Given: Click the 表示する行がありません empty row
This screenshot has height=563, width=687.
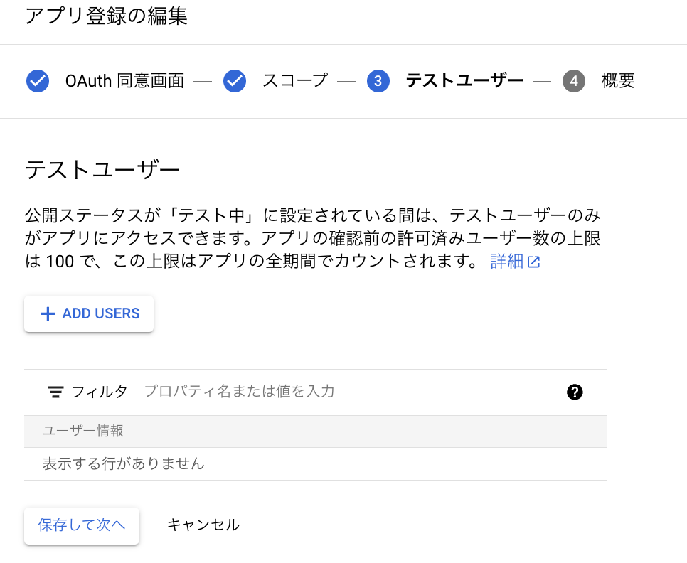Looking at the screenshot, I should 124,464.
